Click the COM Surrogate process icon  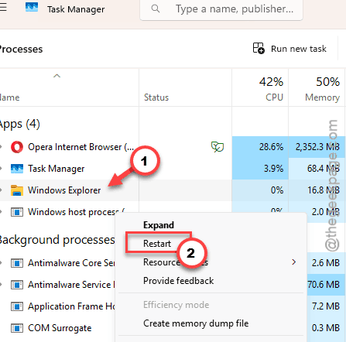[x=17, y=328]
